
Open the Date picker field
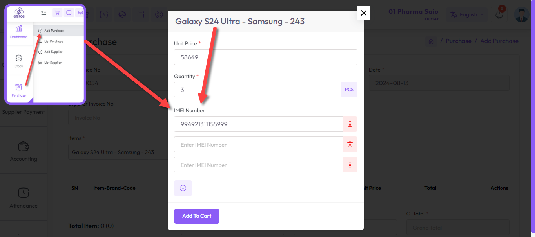click(439, 83)
